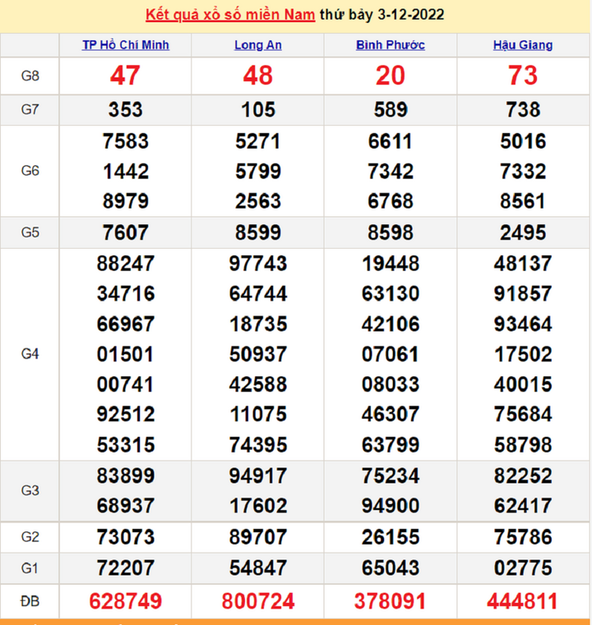Open the Long An province link
The image size is (592, 625).
pos(258,45)
